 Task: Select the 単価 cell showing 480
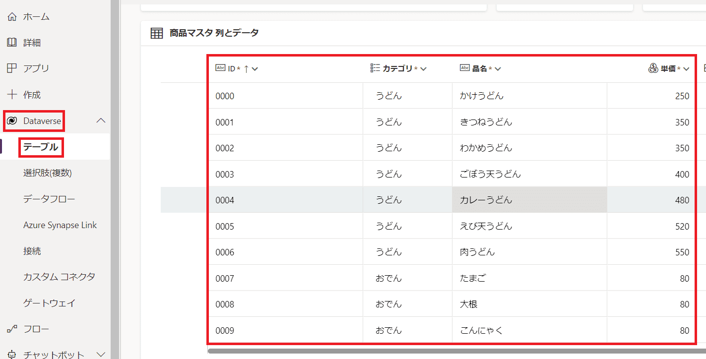click(651, 200)
